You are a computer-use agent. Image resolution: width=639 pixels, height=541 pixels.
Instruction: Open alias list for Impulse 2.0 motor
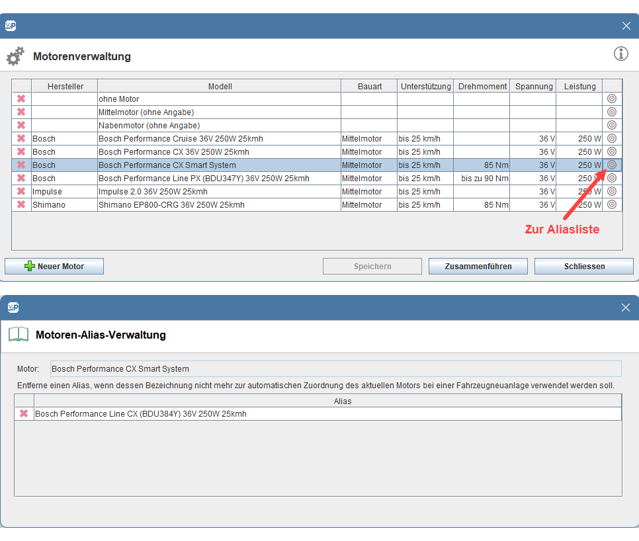tap(612, 192)
